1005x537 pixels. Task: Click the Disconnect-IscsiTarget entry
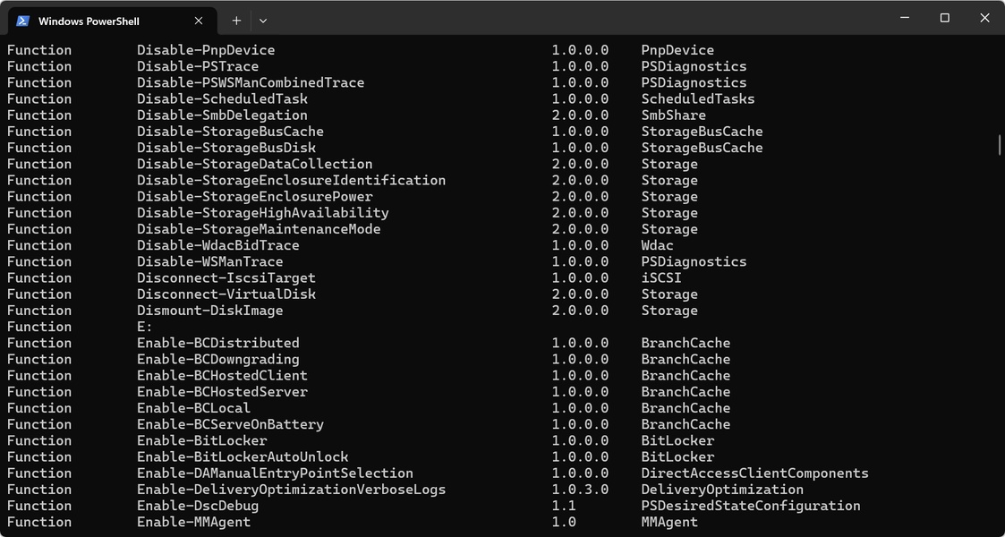226,278
